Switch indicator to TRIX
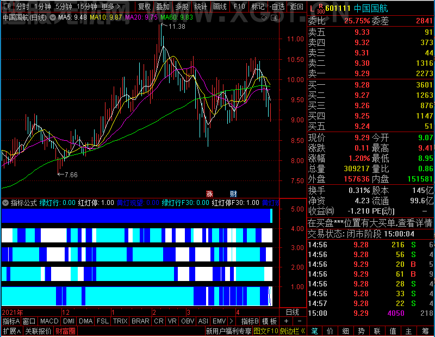Viewport: 435px width, 337px height. pyautogui.click(x=120, y=321)
